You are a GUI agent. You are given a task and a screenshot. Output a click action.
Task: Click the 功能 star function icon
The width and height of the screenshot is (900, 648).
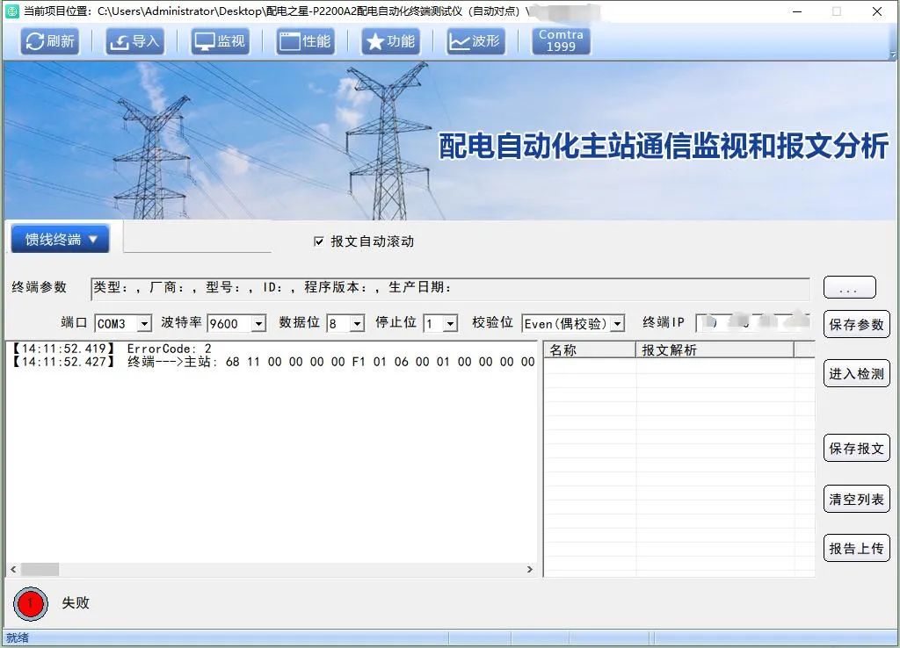(390, 41)
